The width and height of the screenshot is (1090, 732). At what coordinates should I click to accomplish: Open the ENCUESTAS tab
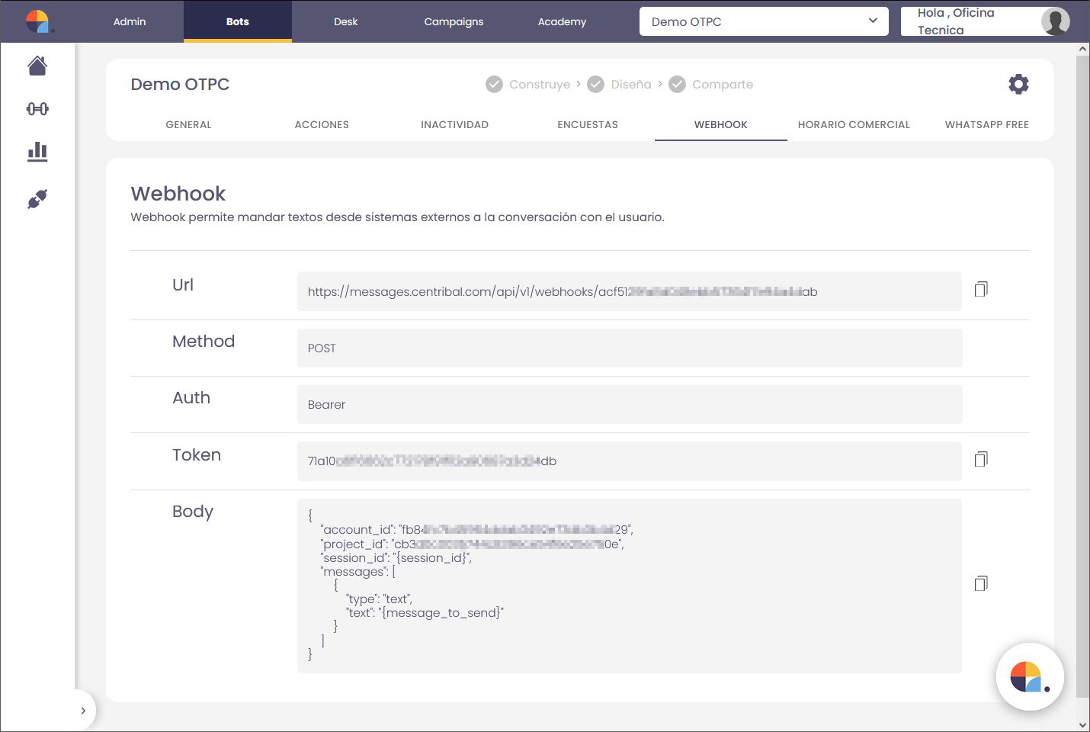588,124
